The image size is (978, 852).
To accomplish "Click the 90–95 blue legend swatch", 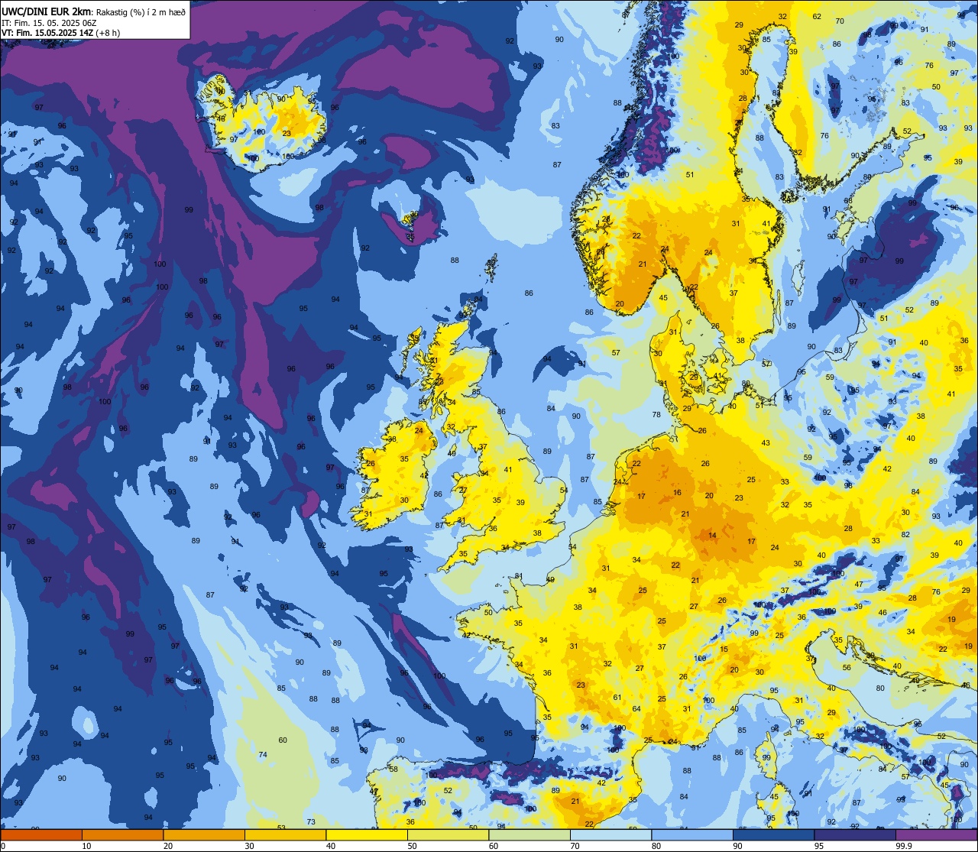I will [x=773, y=834].
